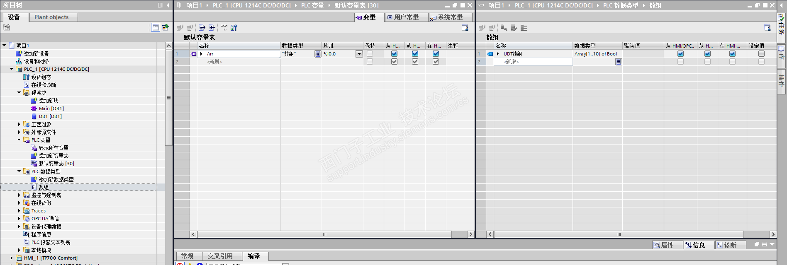787x265 pixels.
Task: Click the database checkmark icon in 数组 toolbar
Action: click(514, 28)
